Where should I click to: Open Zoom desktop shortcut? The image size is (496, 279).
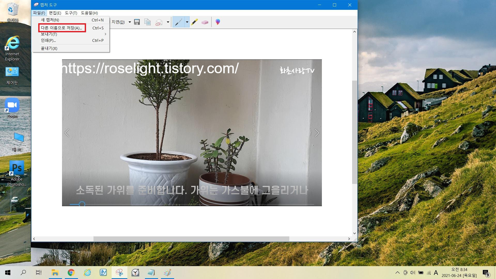[x=12, y=107]
